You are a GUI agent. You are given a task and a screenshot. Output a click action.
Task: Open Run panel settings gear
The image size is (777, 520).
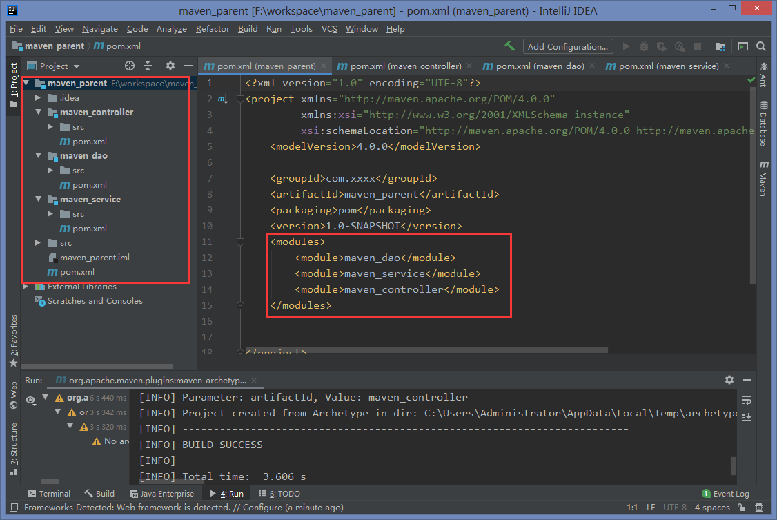pos(729,380)
